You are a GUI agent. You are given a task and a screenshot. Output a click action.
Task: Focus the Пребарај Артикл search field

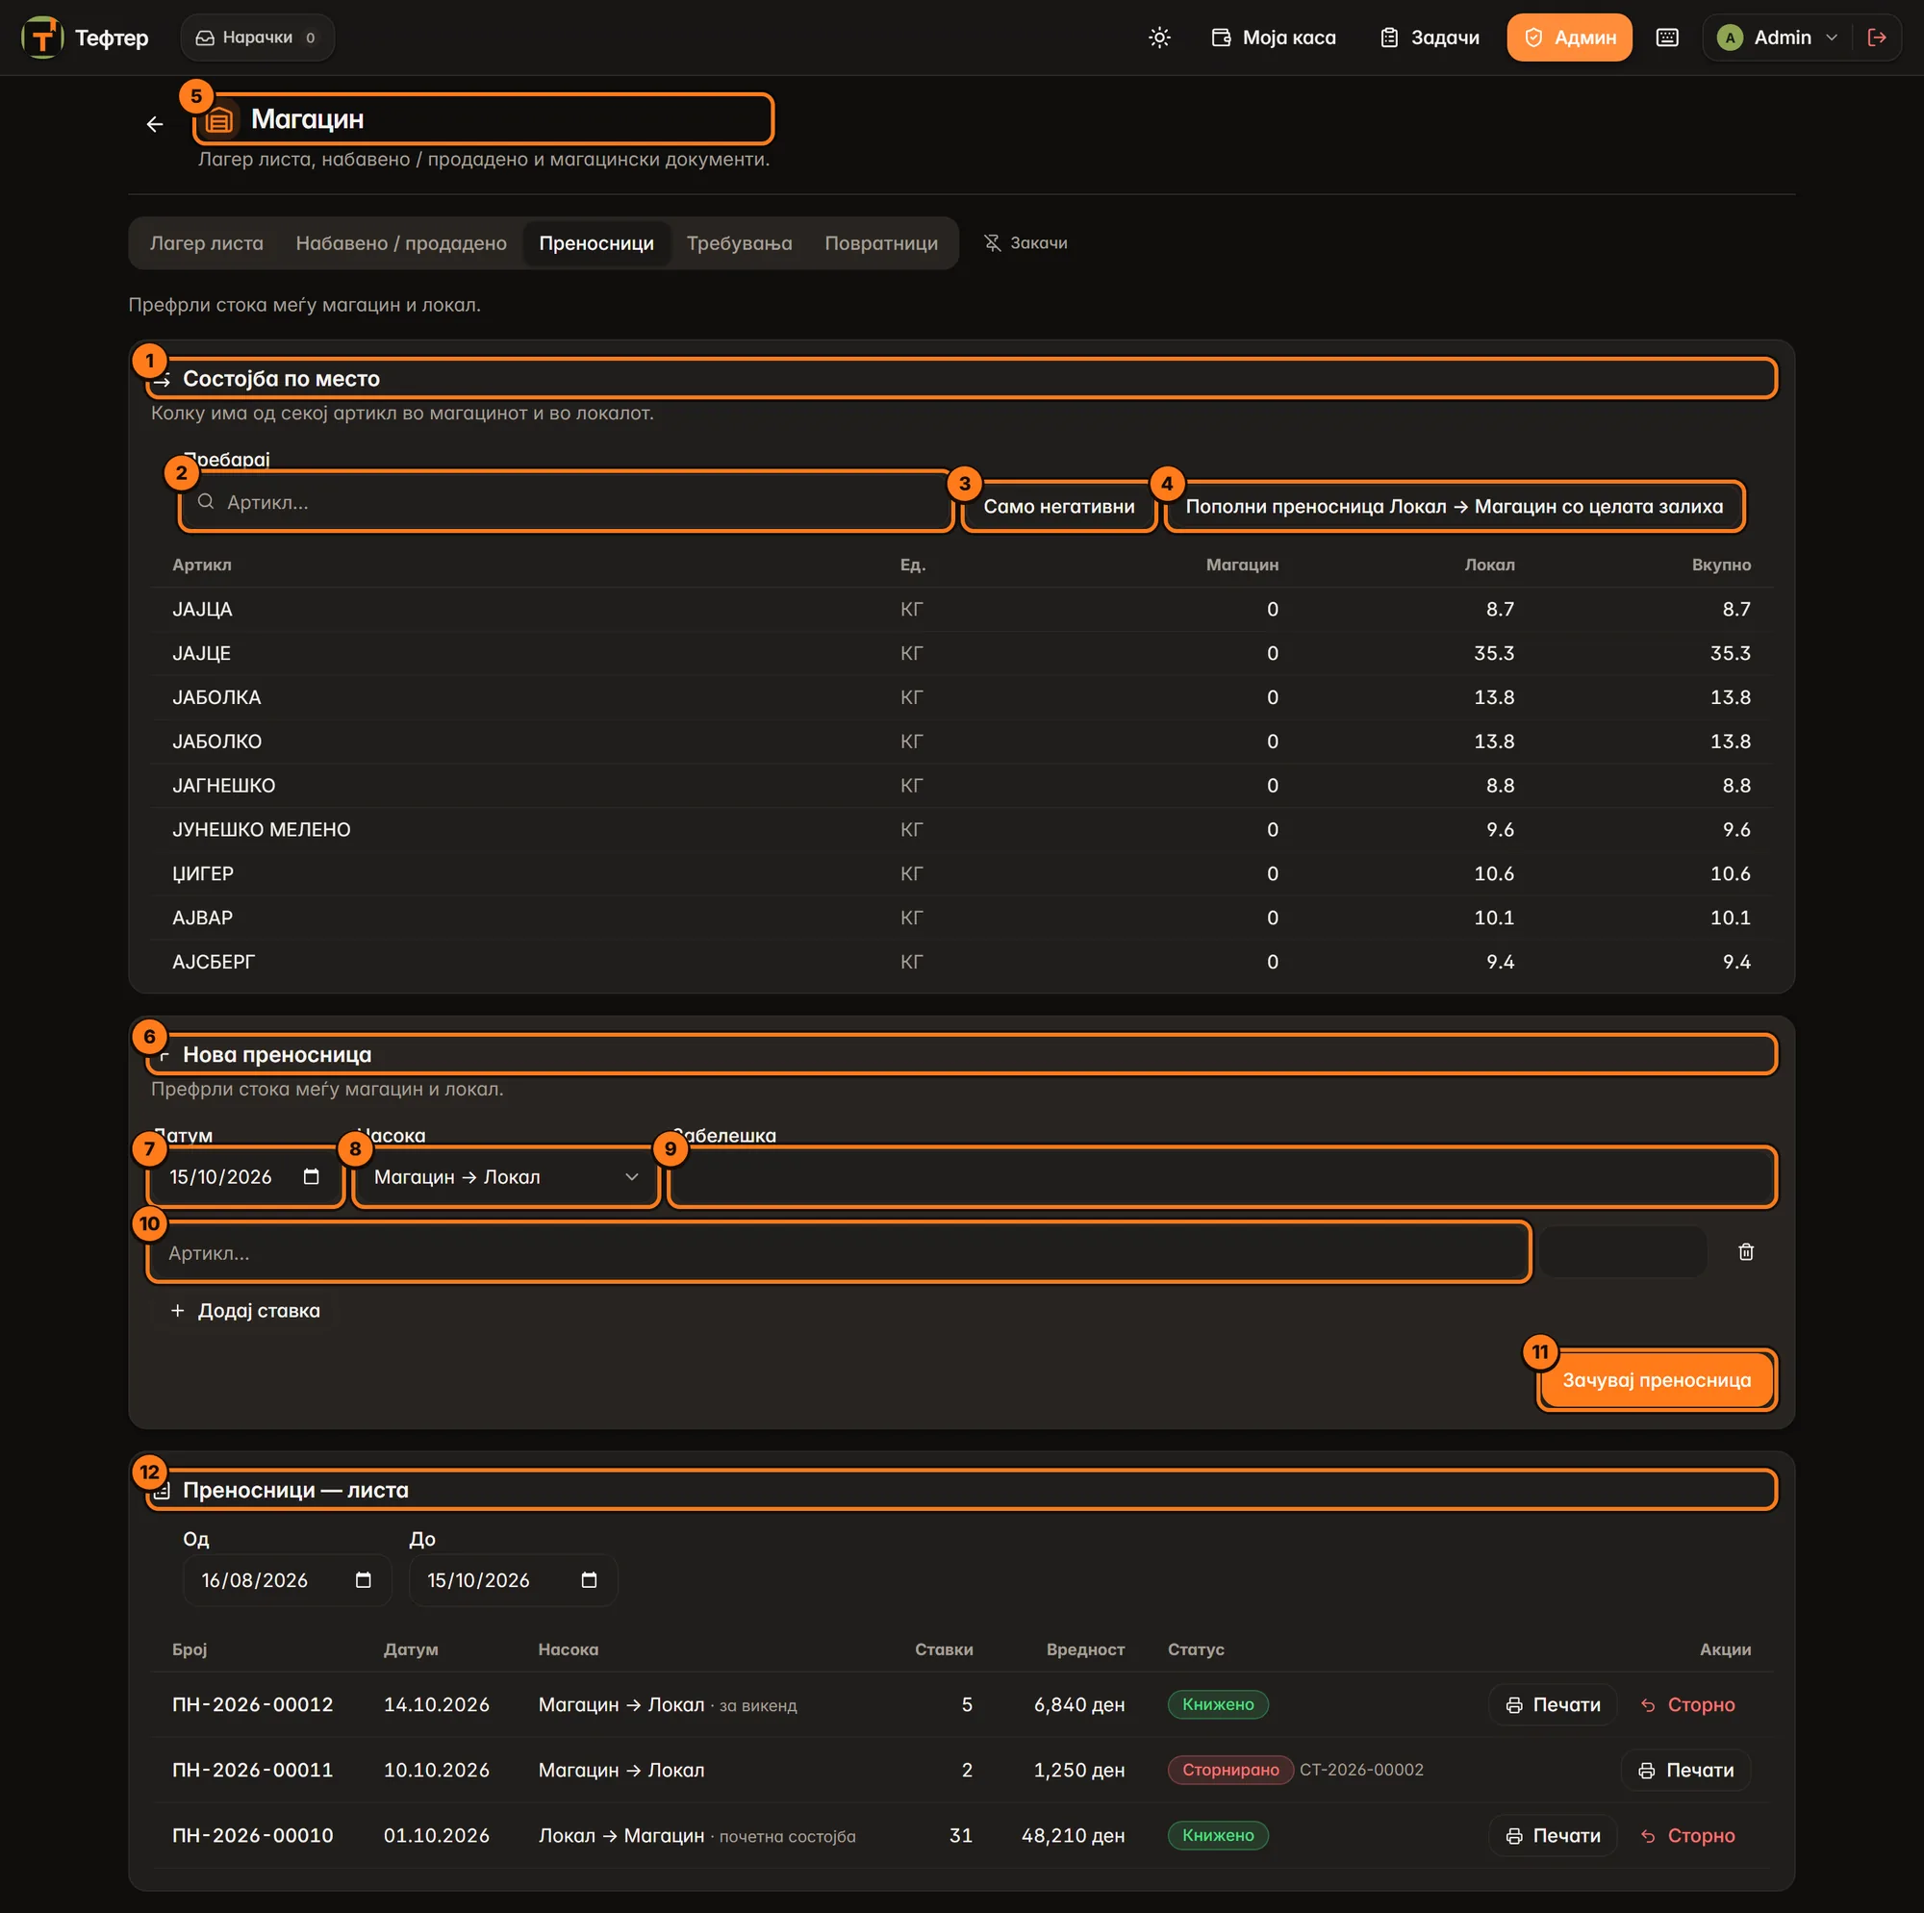coord(566,502)
